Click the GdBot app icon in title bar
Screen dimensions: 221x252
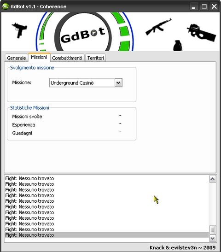6,6
